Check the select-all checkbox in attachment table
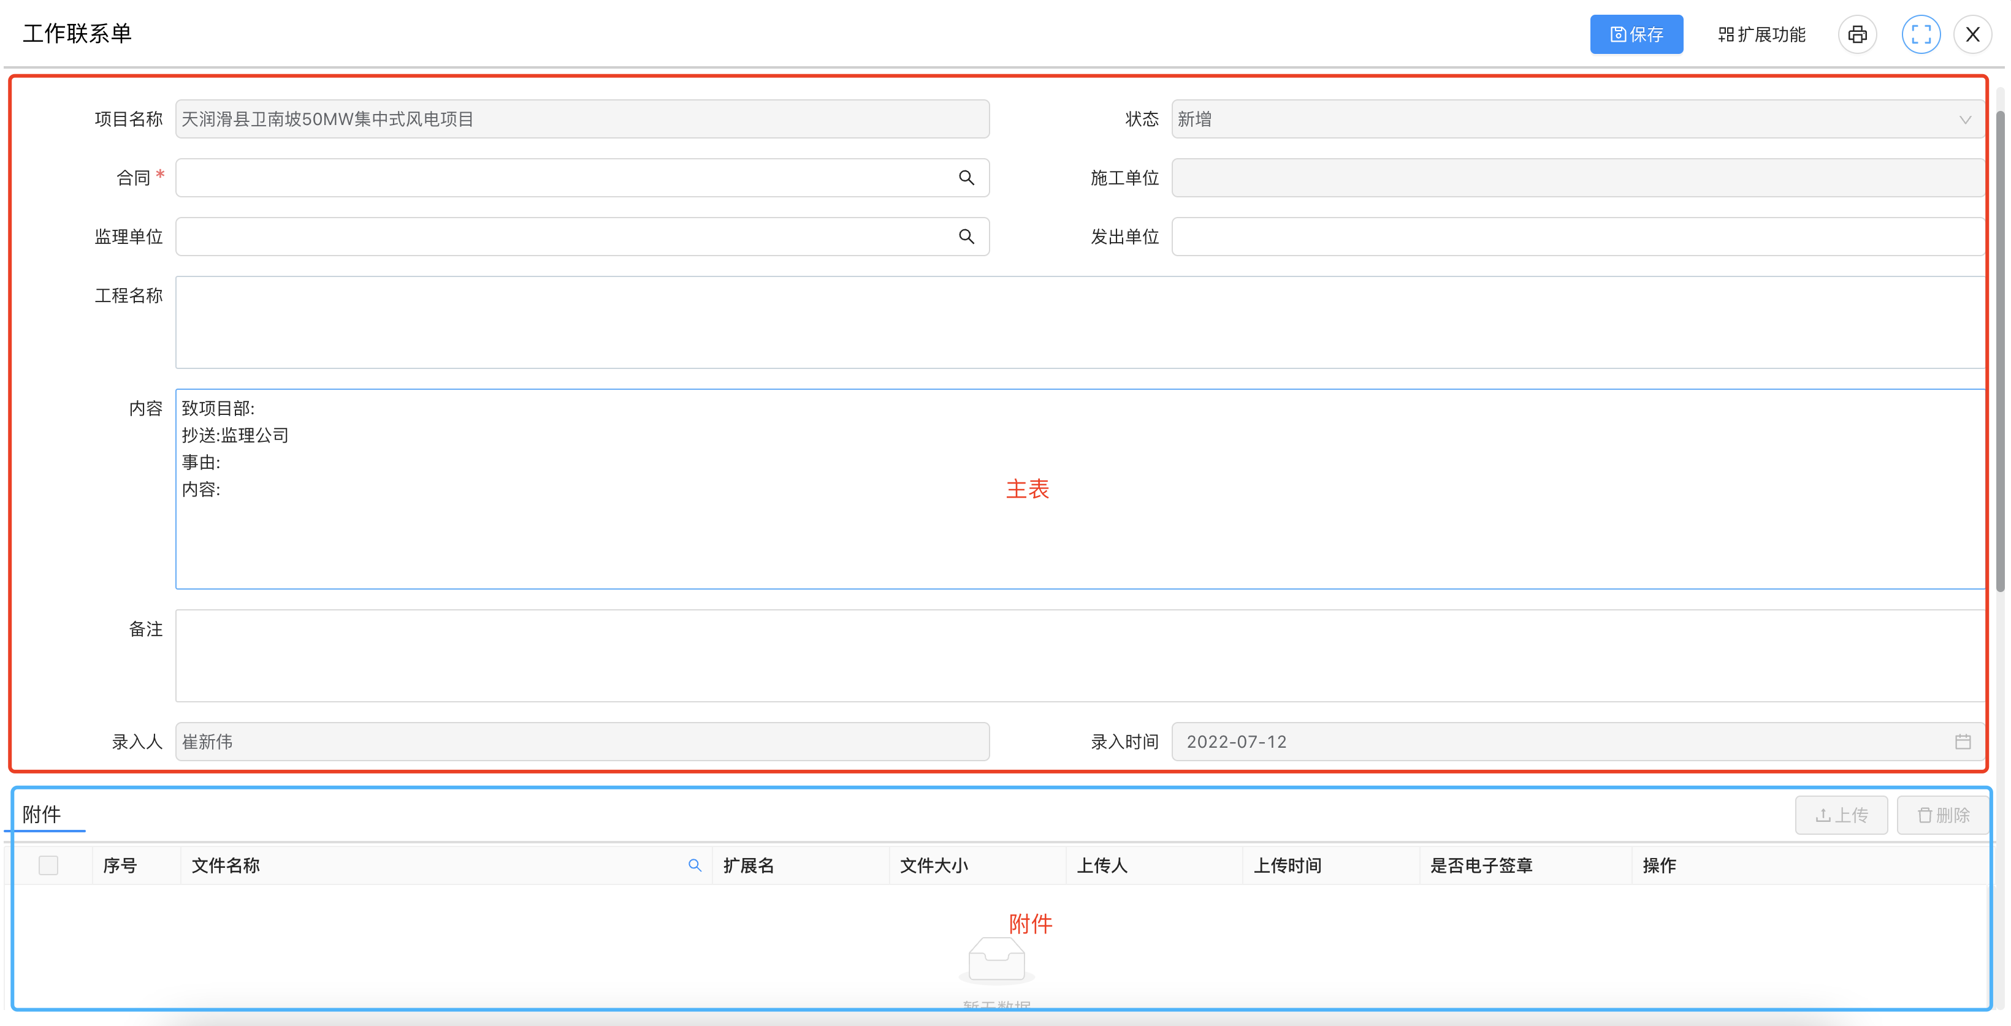This screenshot has height=1026, width=2011. [x=48, y=865]
